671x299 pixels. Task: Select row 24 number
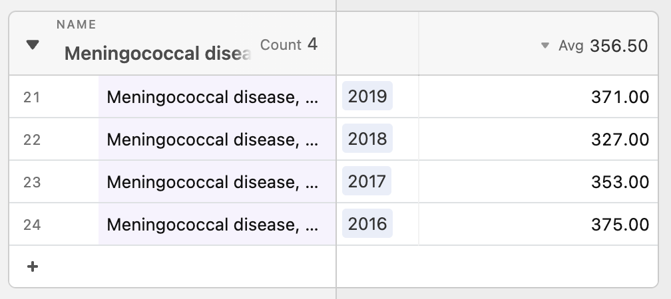coord(32,225)
